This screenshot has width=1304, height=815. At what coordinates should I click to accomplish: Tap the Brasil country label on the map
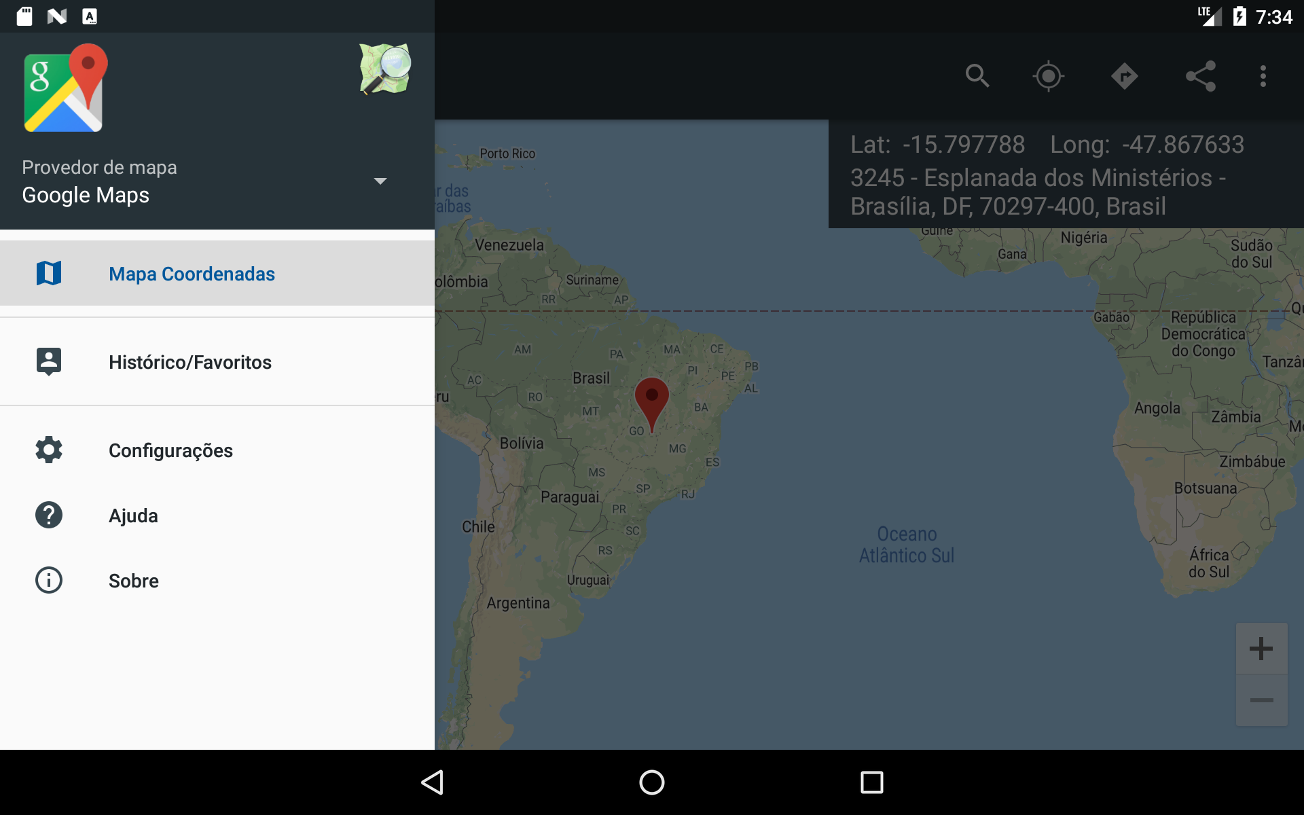[591, 378]
